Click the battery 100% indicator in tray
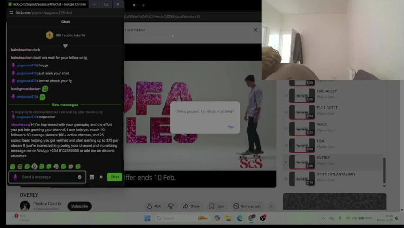Screen dimensions: 404x228 [x=365, y=218]
